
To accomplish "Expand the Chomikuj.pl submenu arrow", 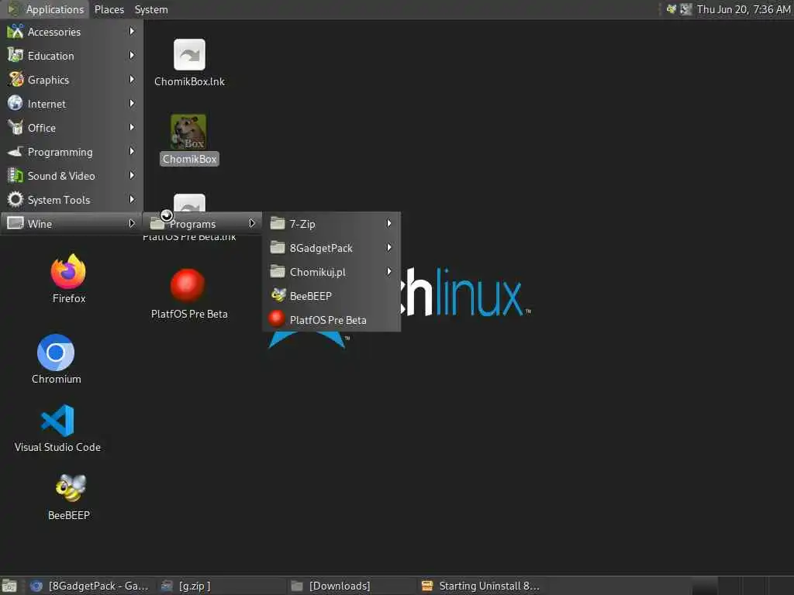I will point(389,271).
